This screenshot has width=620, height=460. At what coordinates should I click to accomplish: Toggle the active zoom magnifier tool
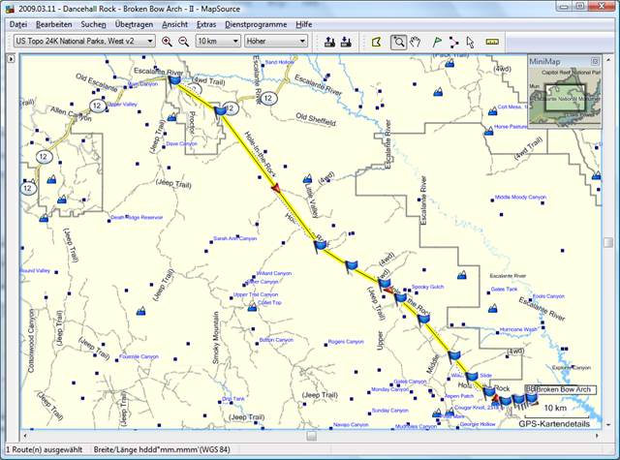pos(398,42)
